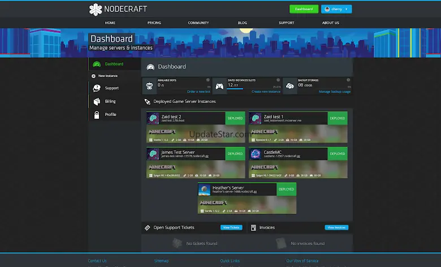The width and height of the screenshot is (441, 267).
Task: Click the Nodecraft snowflake logo
Action: (96, 10)
